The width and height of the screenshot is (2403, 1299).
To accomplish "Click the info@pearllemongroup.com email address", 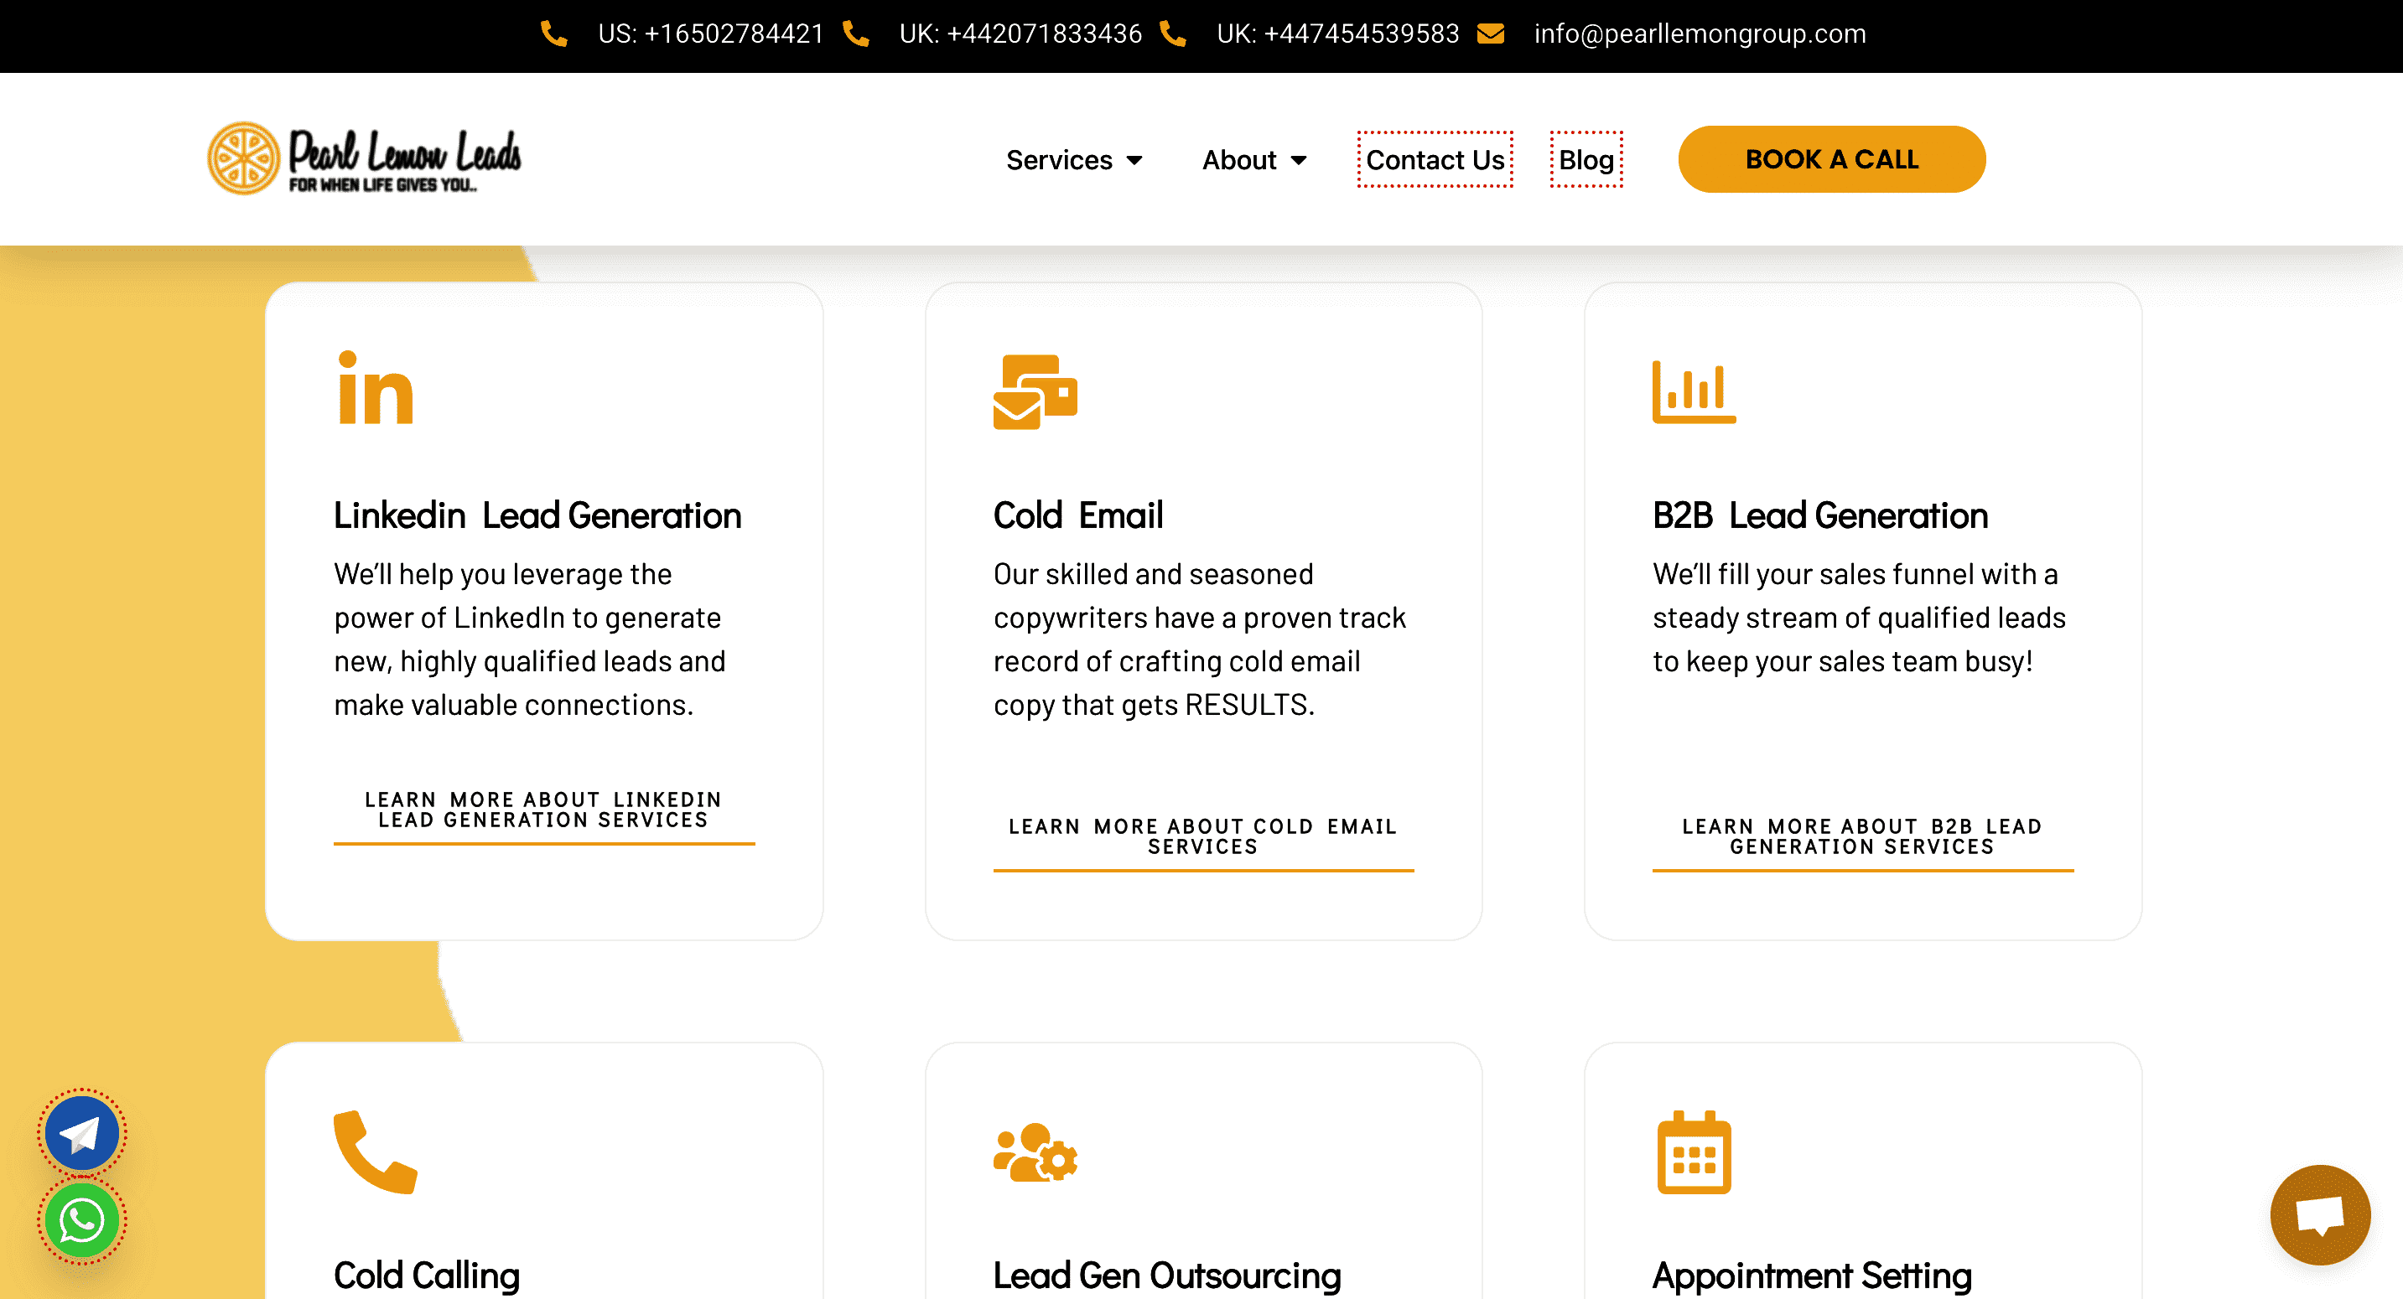I will (1699, 34).
